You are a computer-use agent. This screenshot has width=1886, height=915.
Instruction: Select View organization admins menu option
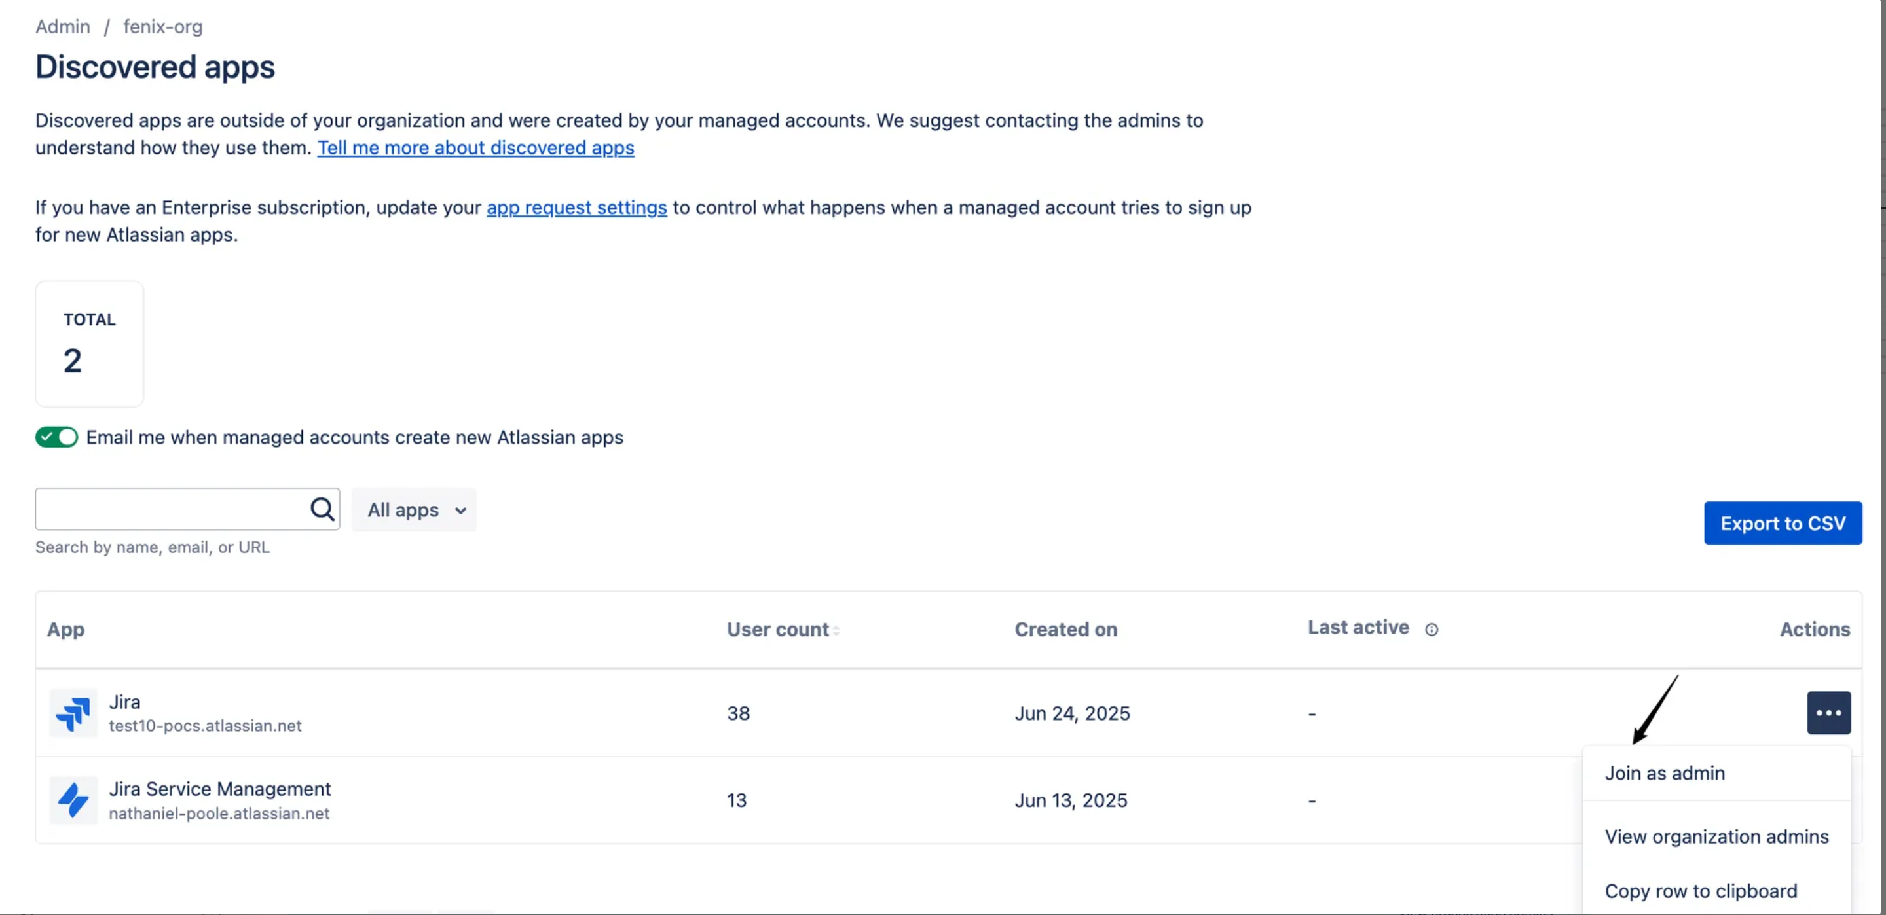(1716, 836)
